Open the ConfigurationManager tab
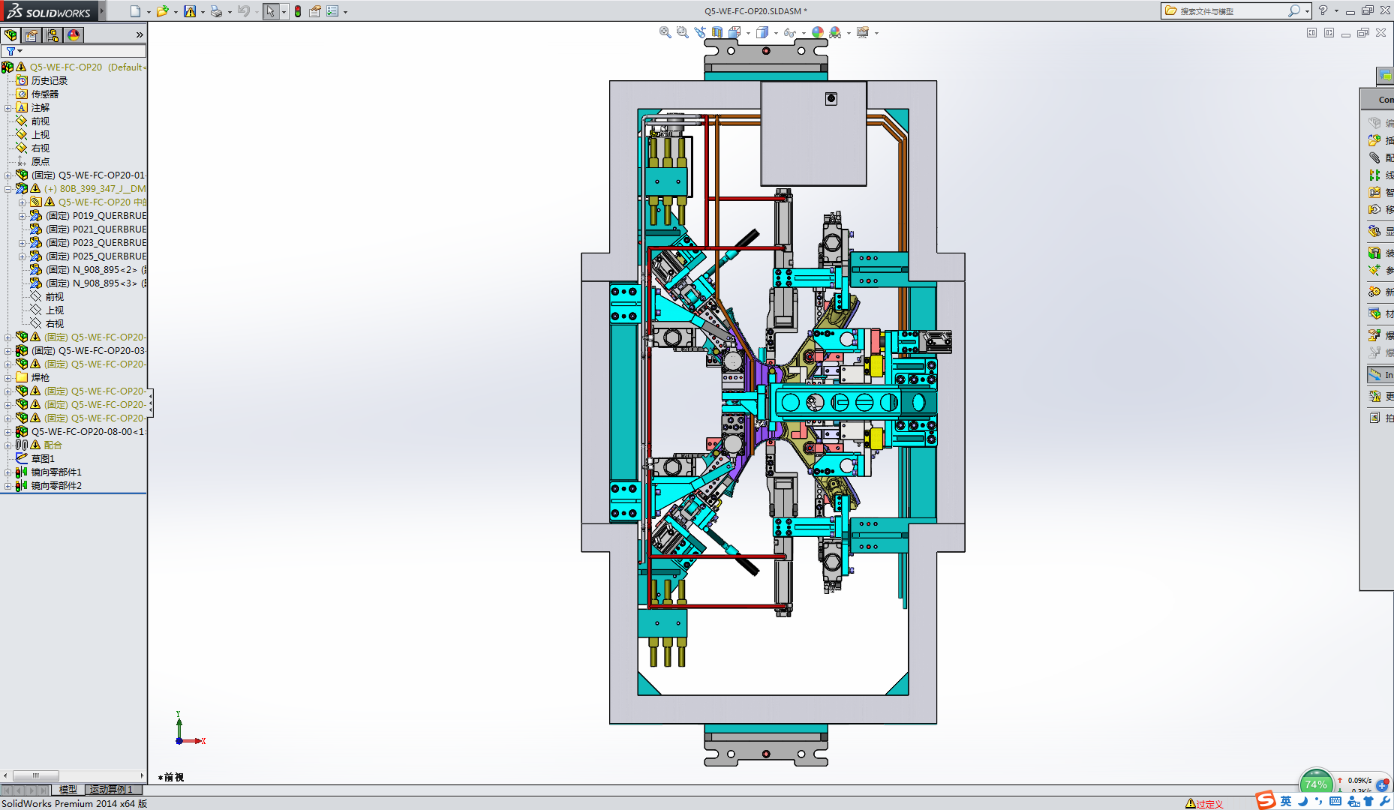Screen dimensions: 1394x810 [53, 35]
